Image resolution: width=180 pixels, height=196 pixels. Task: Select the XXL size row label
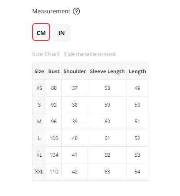[39, 172]
